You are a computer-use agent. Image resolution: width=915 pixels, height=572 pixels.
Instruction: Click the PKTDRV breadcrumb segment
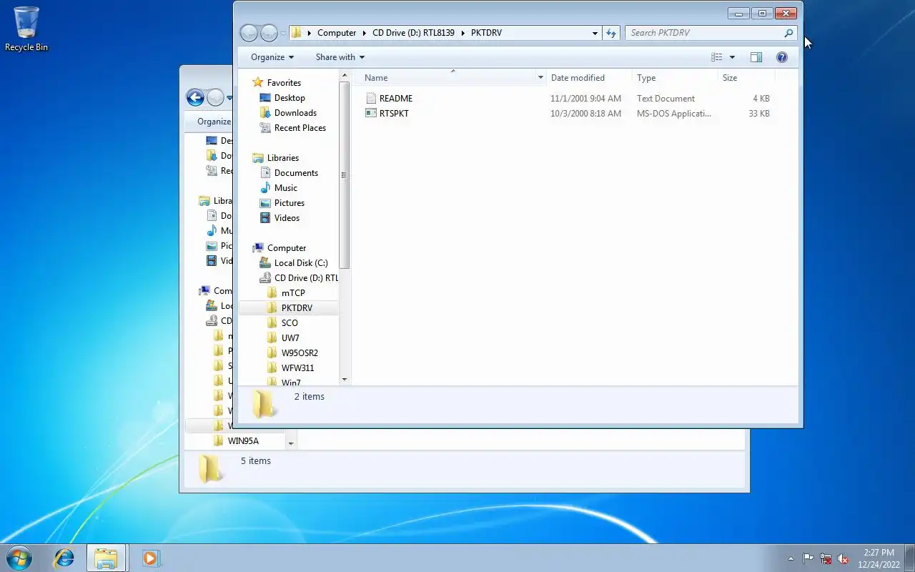[x=486, y=33]
